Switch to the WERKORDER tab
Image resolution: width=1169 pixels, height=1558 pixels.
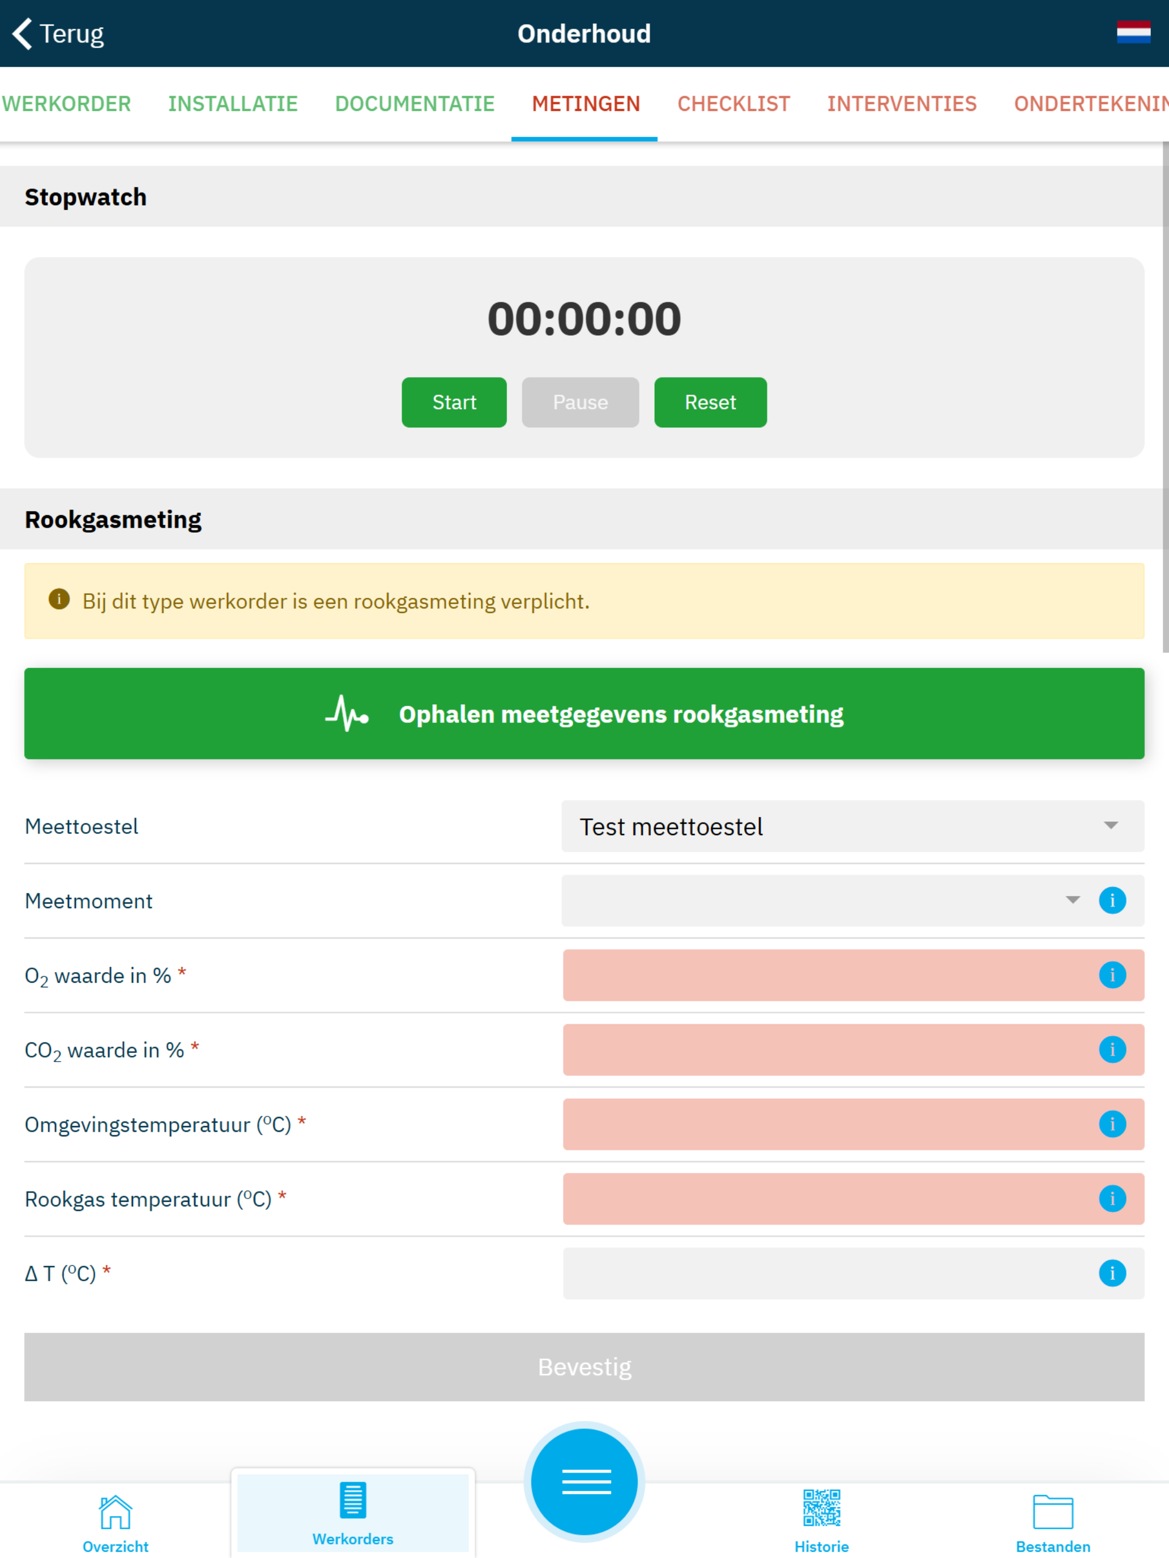(66, 104)
